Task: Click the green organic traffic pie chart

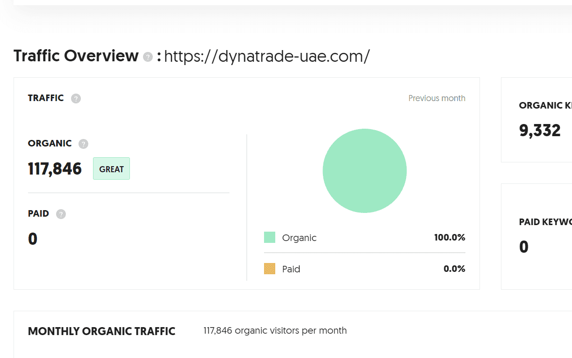Action: (x=365, y=171)
